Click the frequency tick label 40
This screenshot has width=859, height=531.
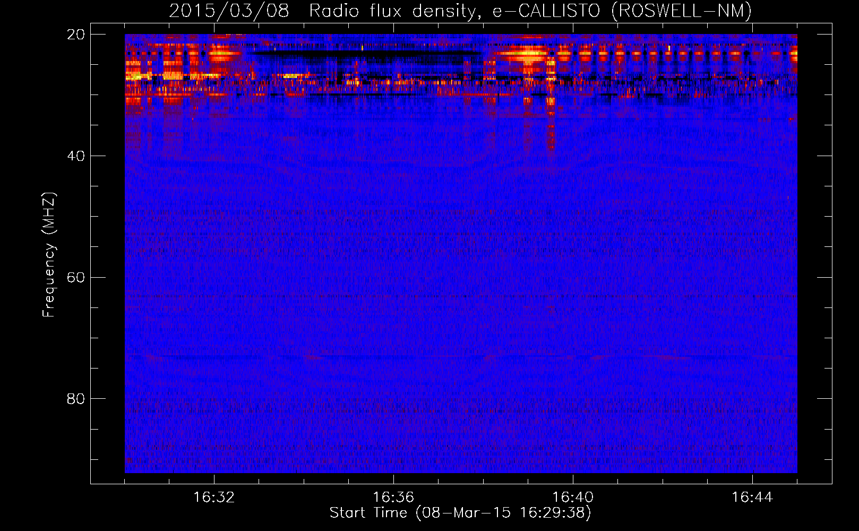76,156
